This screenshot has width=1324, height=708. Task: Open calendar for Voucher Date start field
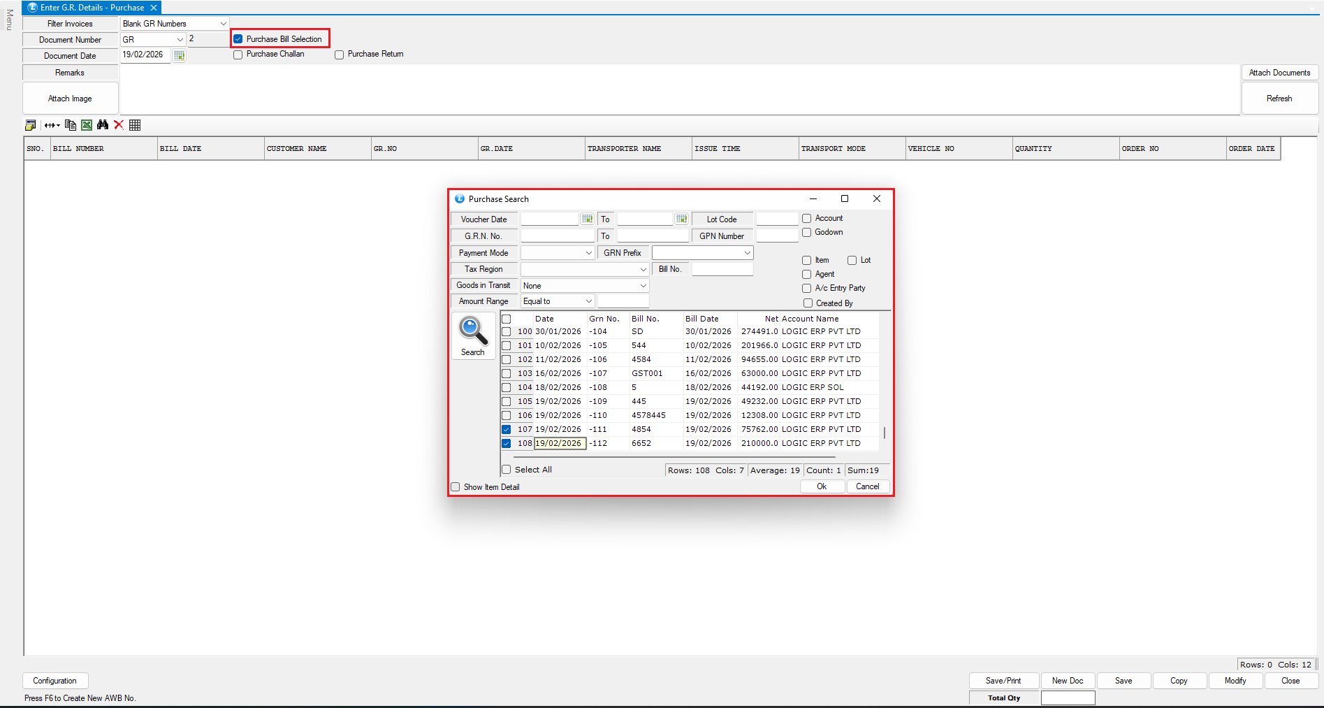587,219
